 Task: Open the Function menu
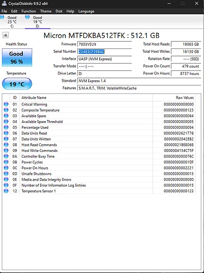point(28,11)
